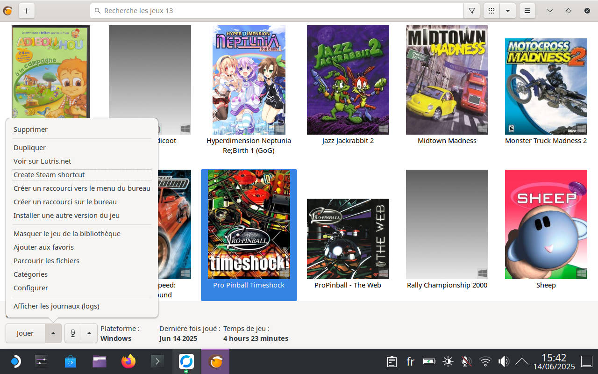This screenshot has width=598, height=374.
Task: Select Masquer le jeu de la bibliothèque
Action: pyautogui.click(x=82, y=234)
